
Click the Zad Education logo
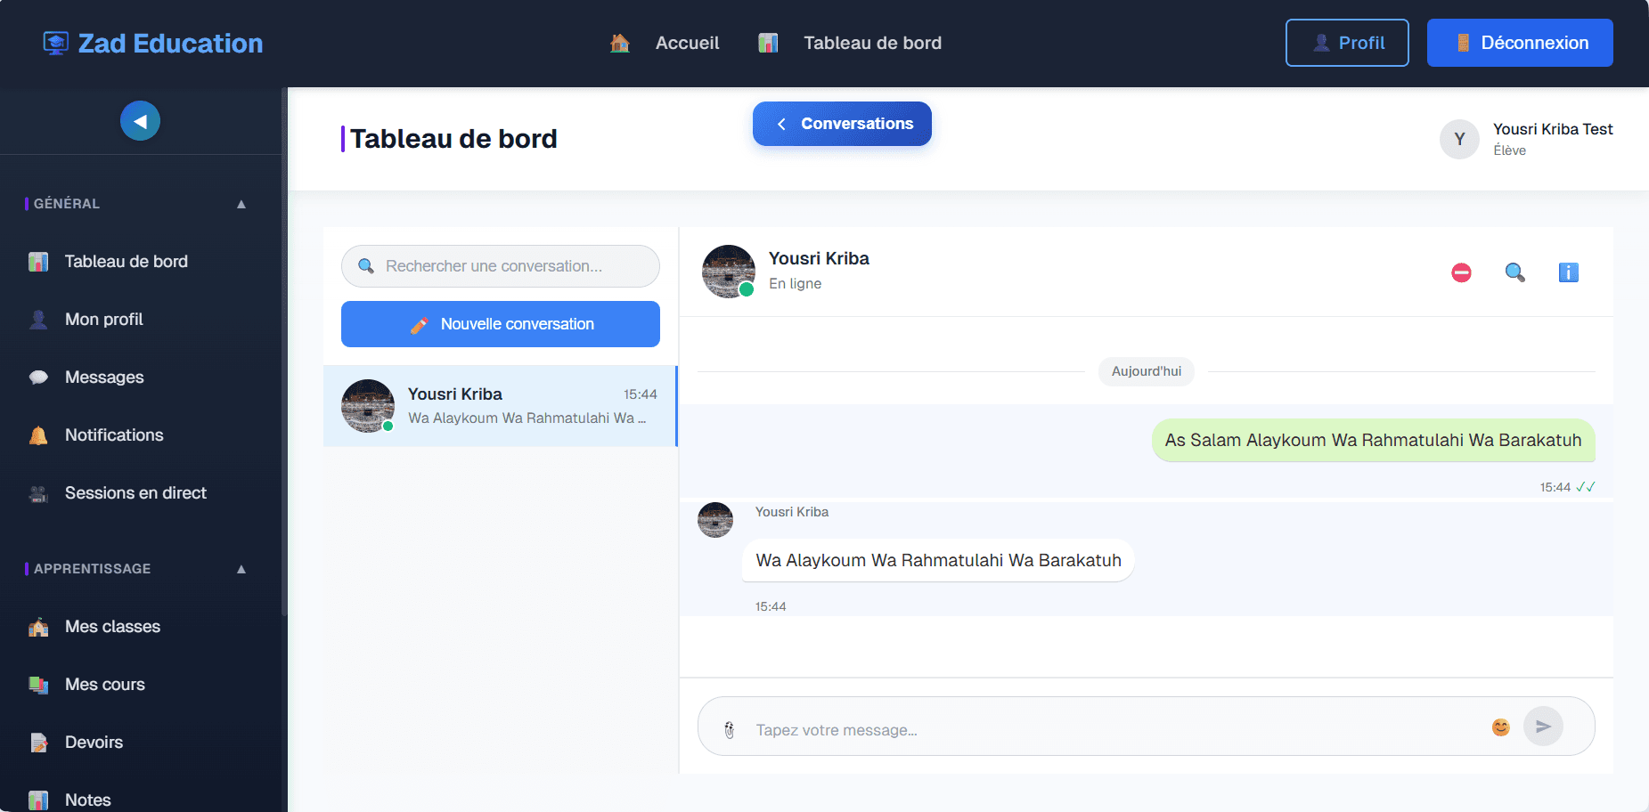[x=153, y=43]
